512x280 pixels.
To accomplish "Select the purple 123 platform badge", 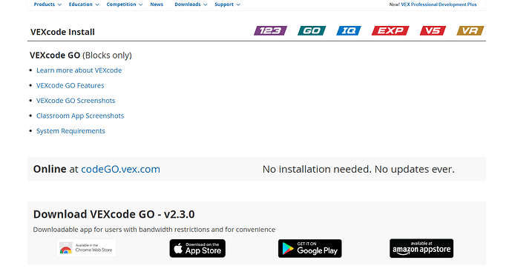I will coord(270,30).
